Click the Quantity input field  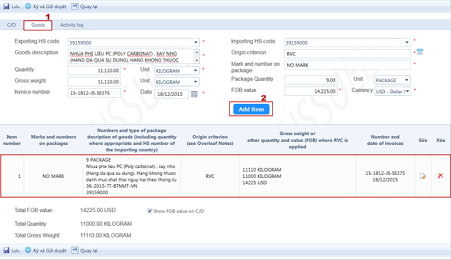click(x=94, y=70)
